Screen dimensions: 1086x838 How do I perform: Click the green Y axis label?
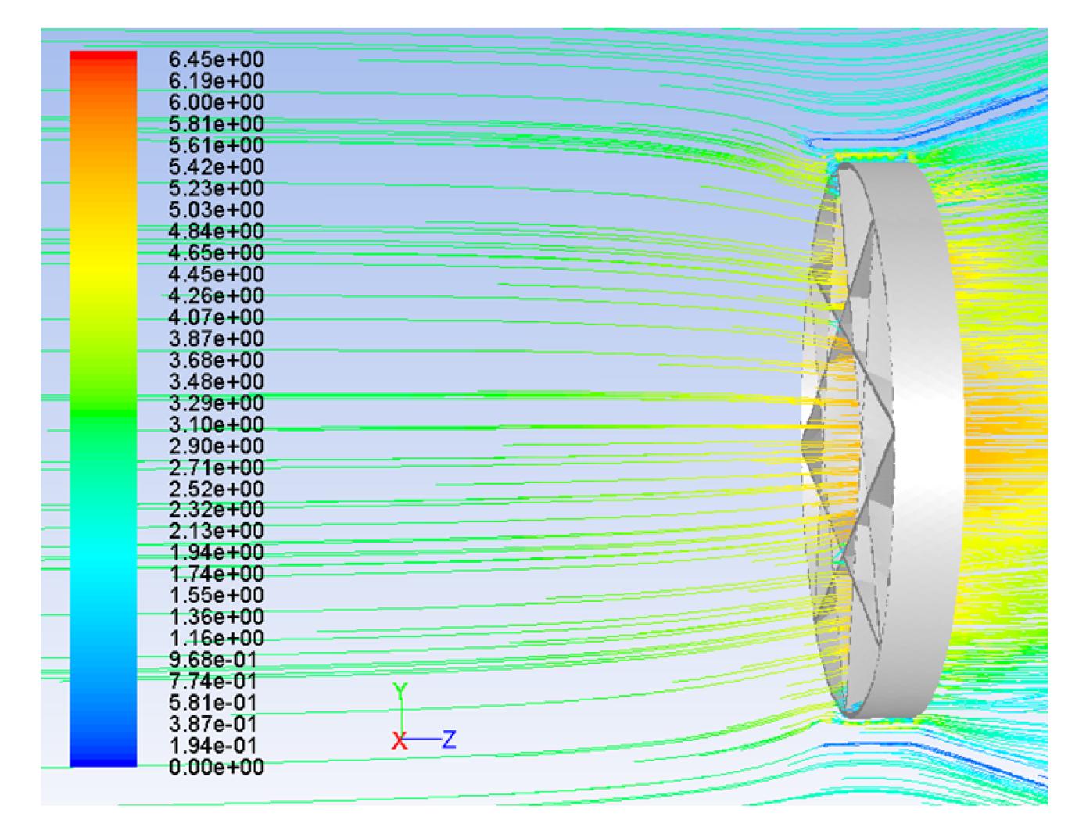(x=400, y=692)
